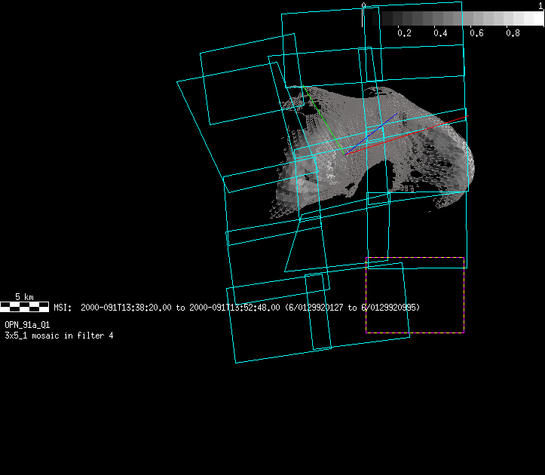Click the checkered black-and-white scale bar
Viewport: 545px width, 475px height.
click(24, 307)
